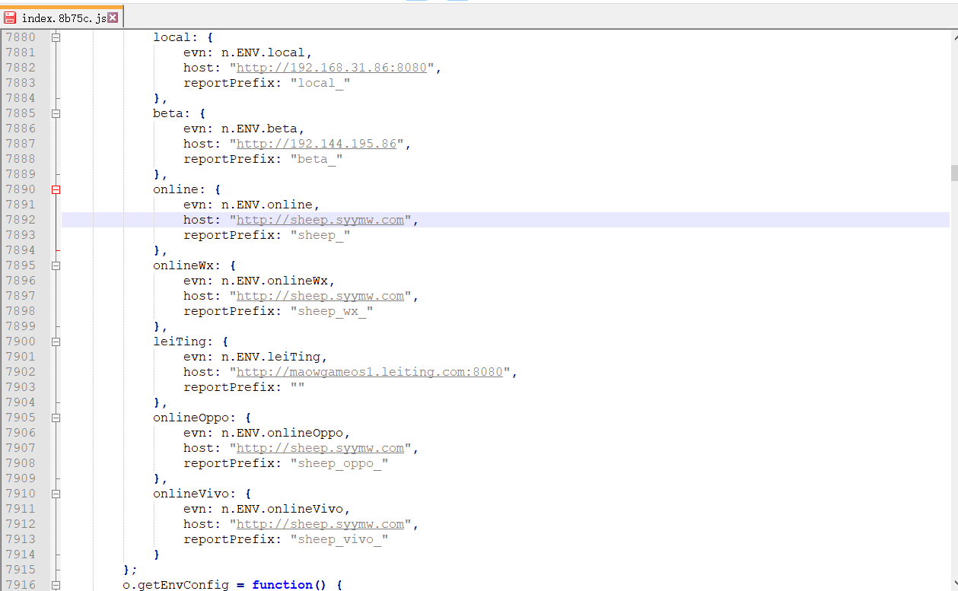This screenshot has width=958, height=591.
Task: Collapse the onlineOppo block at line 7905
Action: point(56,418)
